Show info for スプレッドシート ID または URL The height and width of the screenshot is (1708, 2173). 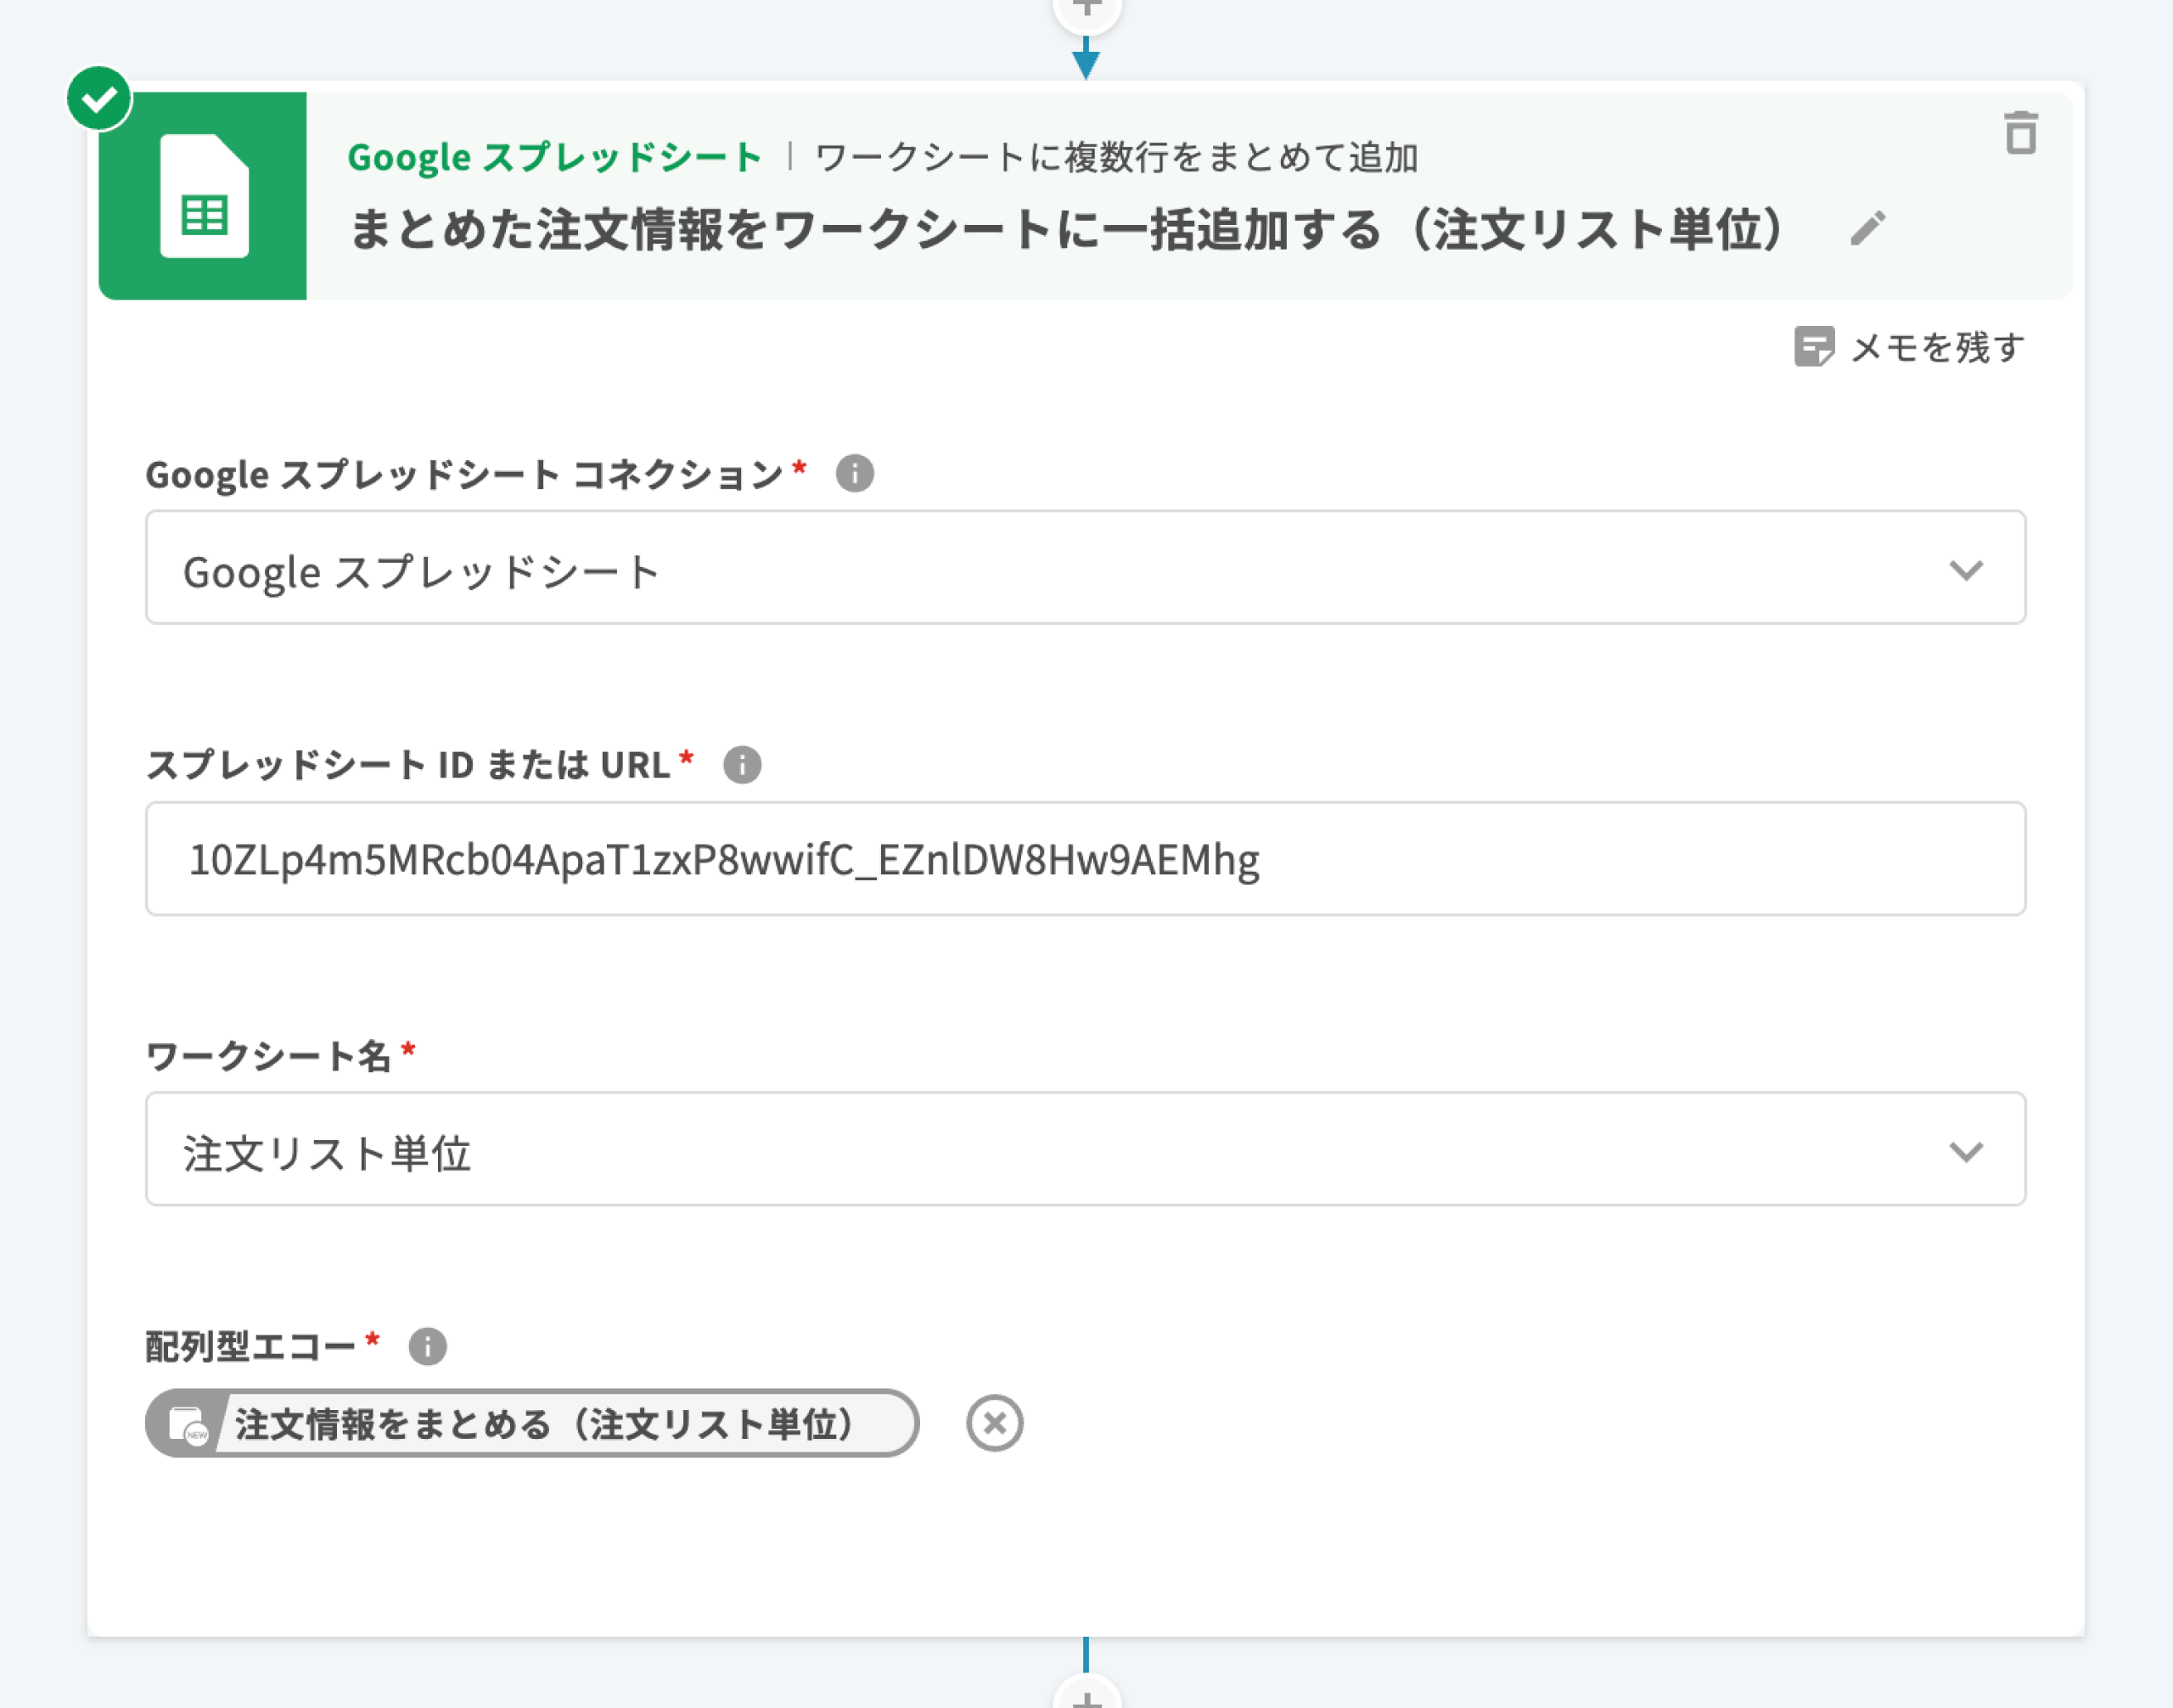[x=741, y=765]
